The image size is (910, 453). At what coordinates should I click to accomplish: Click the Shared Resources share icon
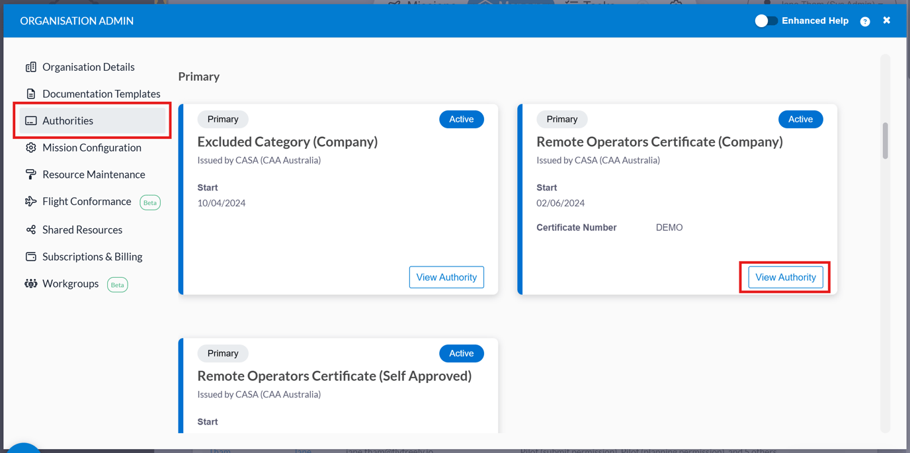point(30,229)
